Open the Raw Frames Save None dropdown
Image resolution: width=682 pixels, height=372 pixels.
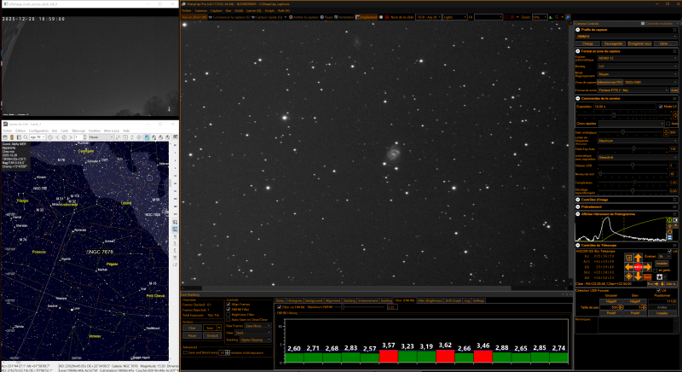[257, 326]
